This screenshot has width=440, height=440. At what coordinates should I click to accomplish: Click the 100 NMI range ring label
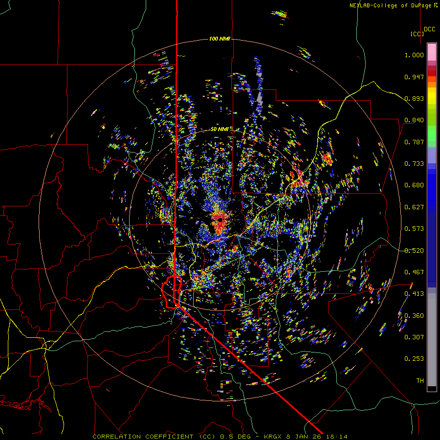point(220,39)
